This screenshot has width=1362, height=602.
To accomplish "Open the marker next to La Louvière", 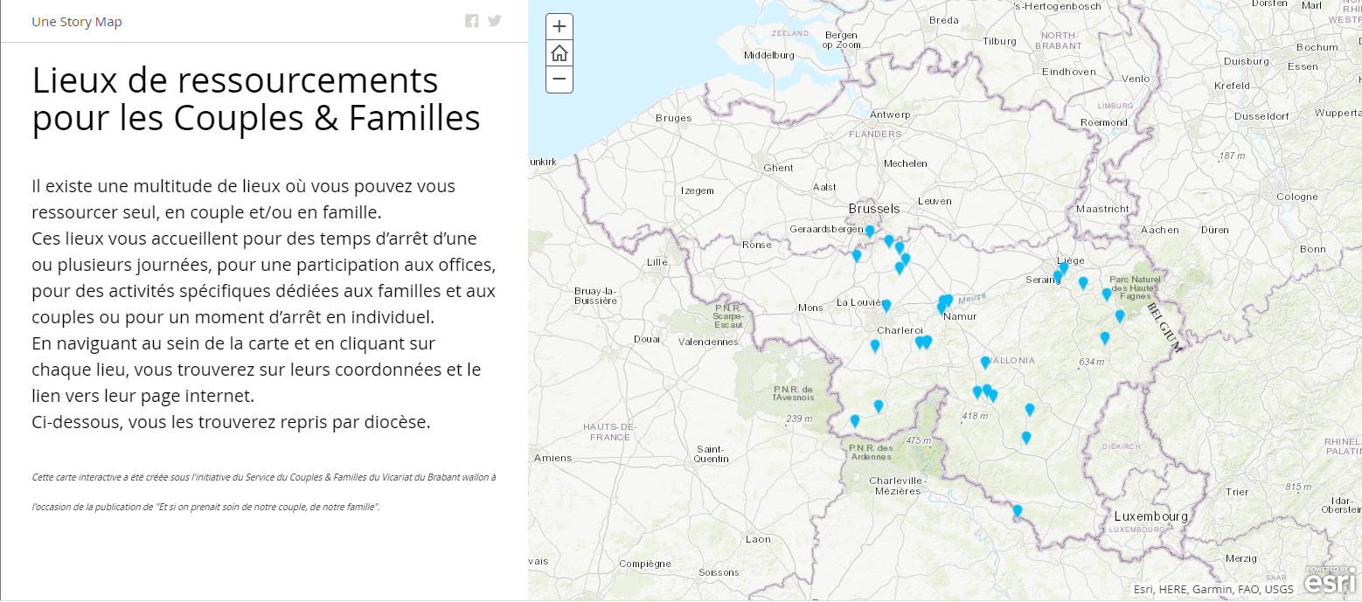I will tap(886, 305).
